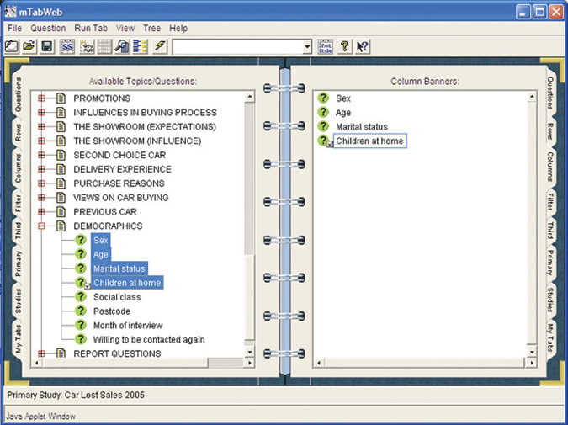
Task: Switch to the right Studies tab
Action: (550, 300)
